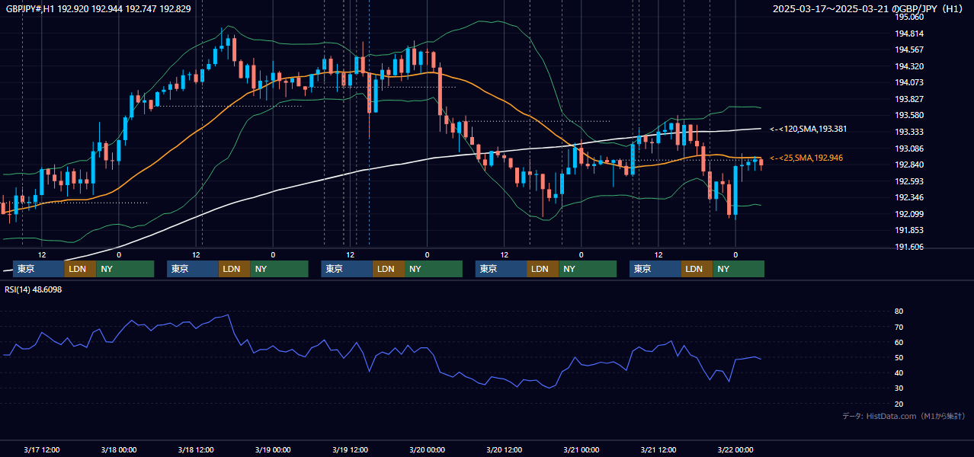Click price axis label 191.606
The image size is (974, 457).
tap(909, 247)
